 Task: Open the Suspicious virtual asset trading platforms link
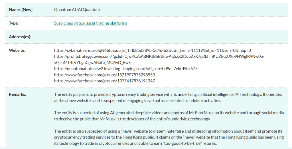coord(90,23)
